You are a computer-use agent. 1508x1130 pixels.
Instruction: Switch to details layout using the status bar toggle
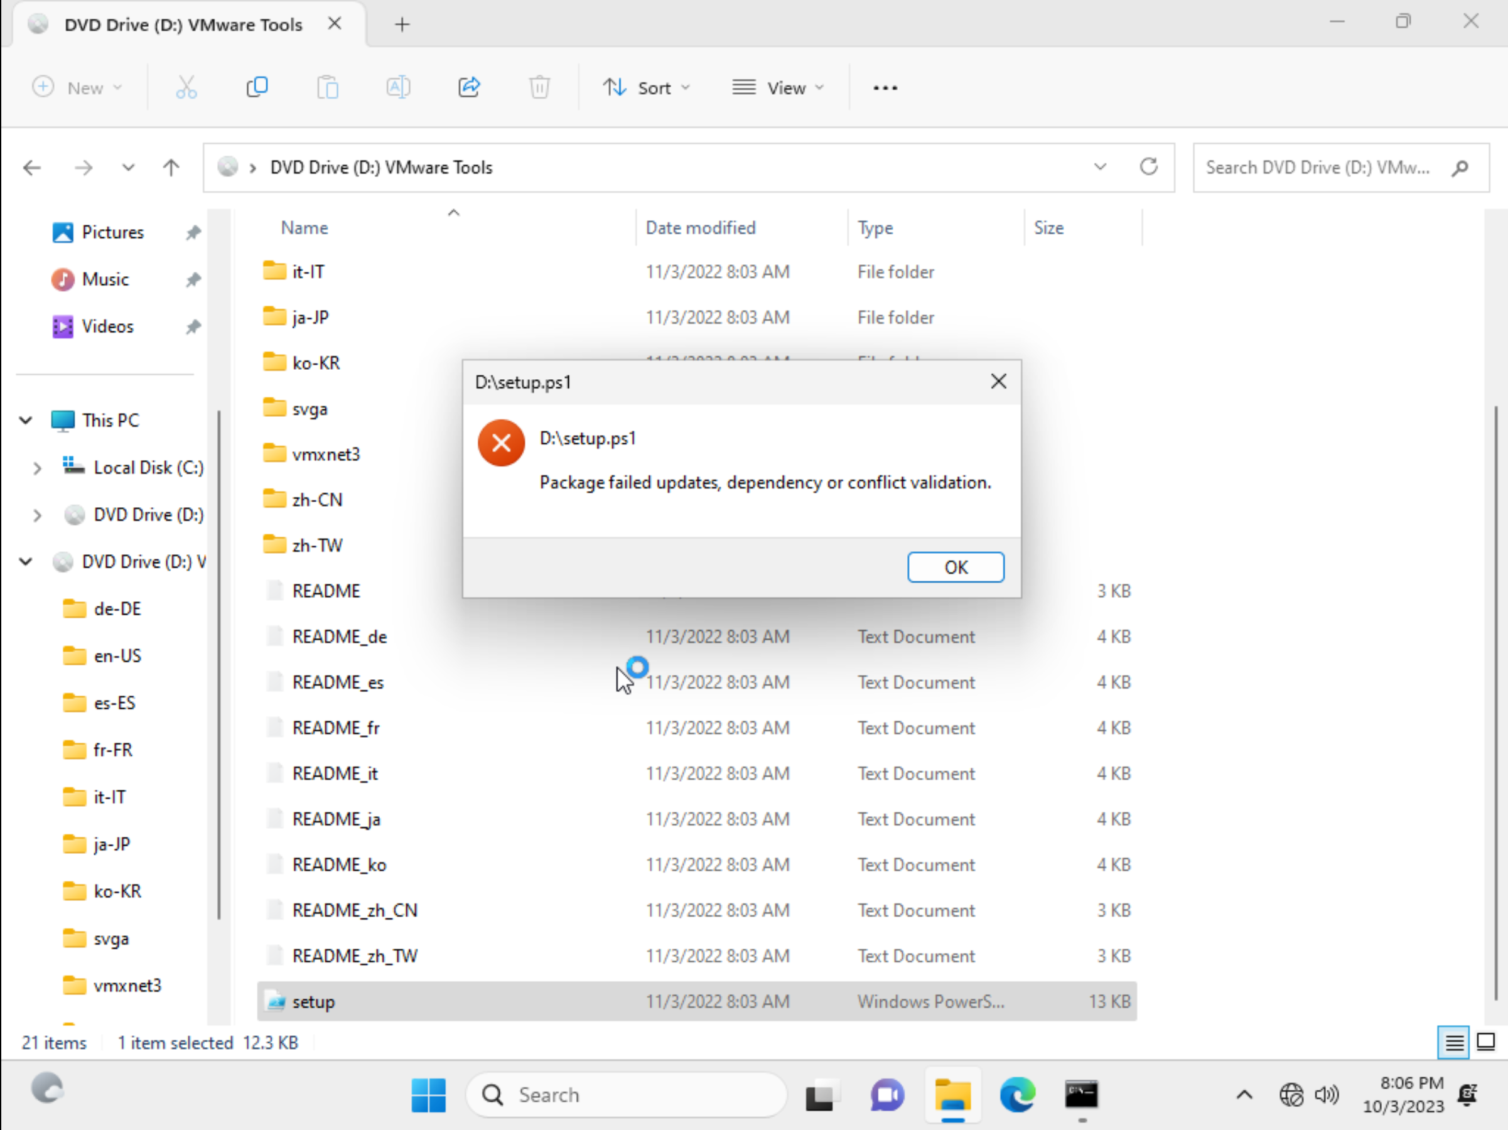pyautogui.click(x=1453, y=1042)
